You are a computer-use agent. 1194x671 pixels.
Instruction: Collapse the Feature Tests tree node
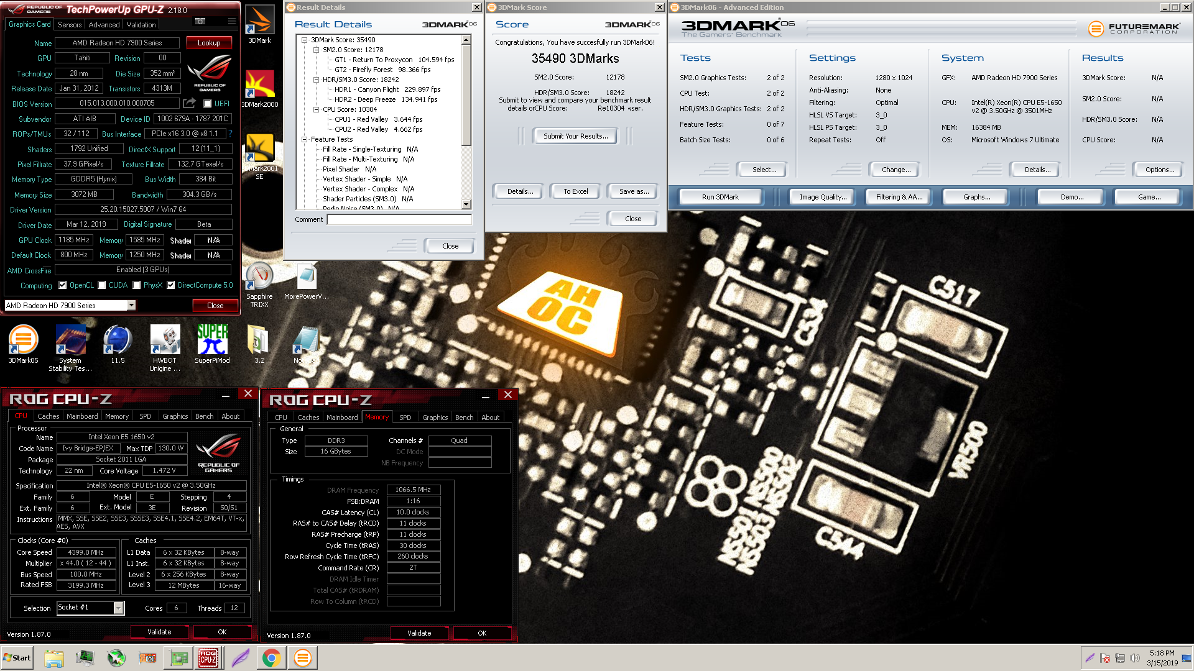305,139
